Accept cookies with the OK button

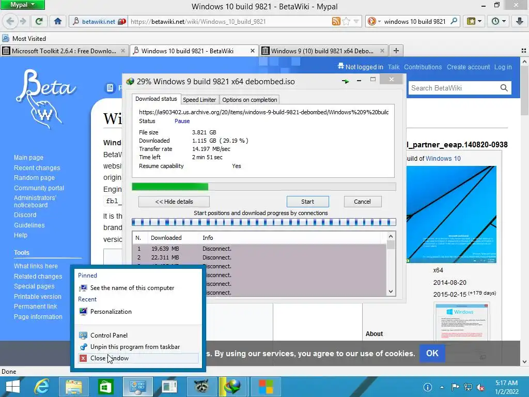point(432,353)
